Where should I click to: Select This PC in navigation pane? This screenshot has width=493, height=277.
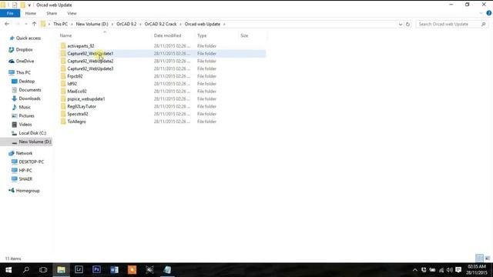tap(23, 72)
